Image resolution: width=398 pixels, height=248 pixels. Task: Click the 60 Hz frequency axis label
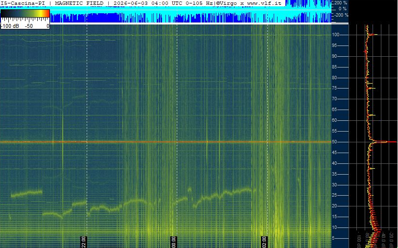(334, 120)
